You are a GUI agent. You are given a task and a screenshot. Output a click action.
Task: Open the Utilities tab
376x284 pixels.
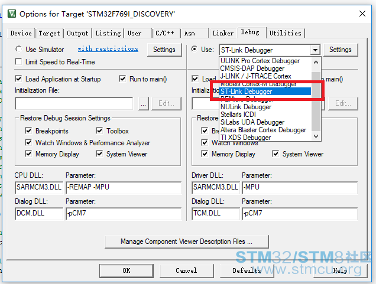coord(286,33)
